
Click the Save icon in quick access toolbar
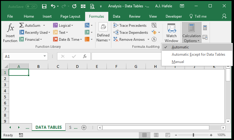(x=44, y=6)
